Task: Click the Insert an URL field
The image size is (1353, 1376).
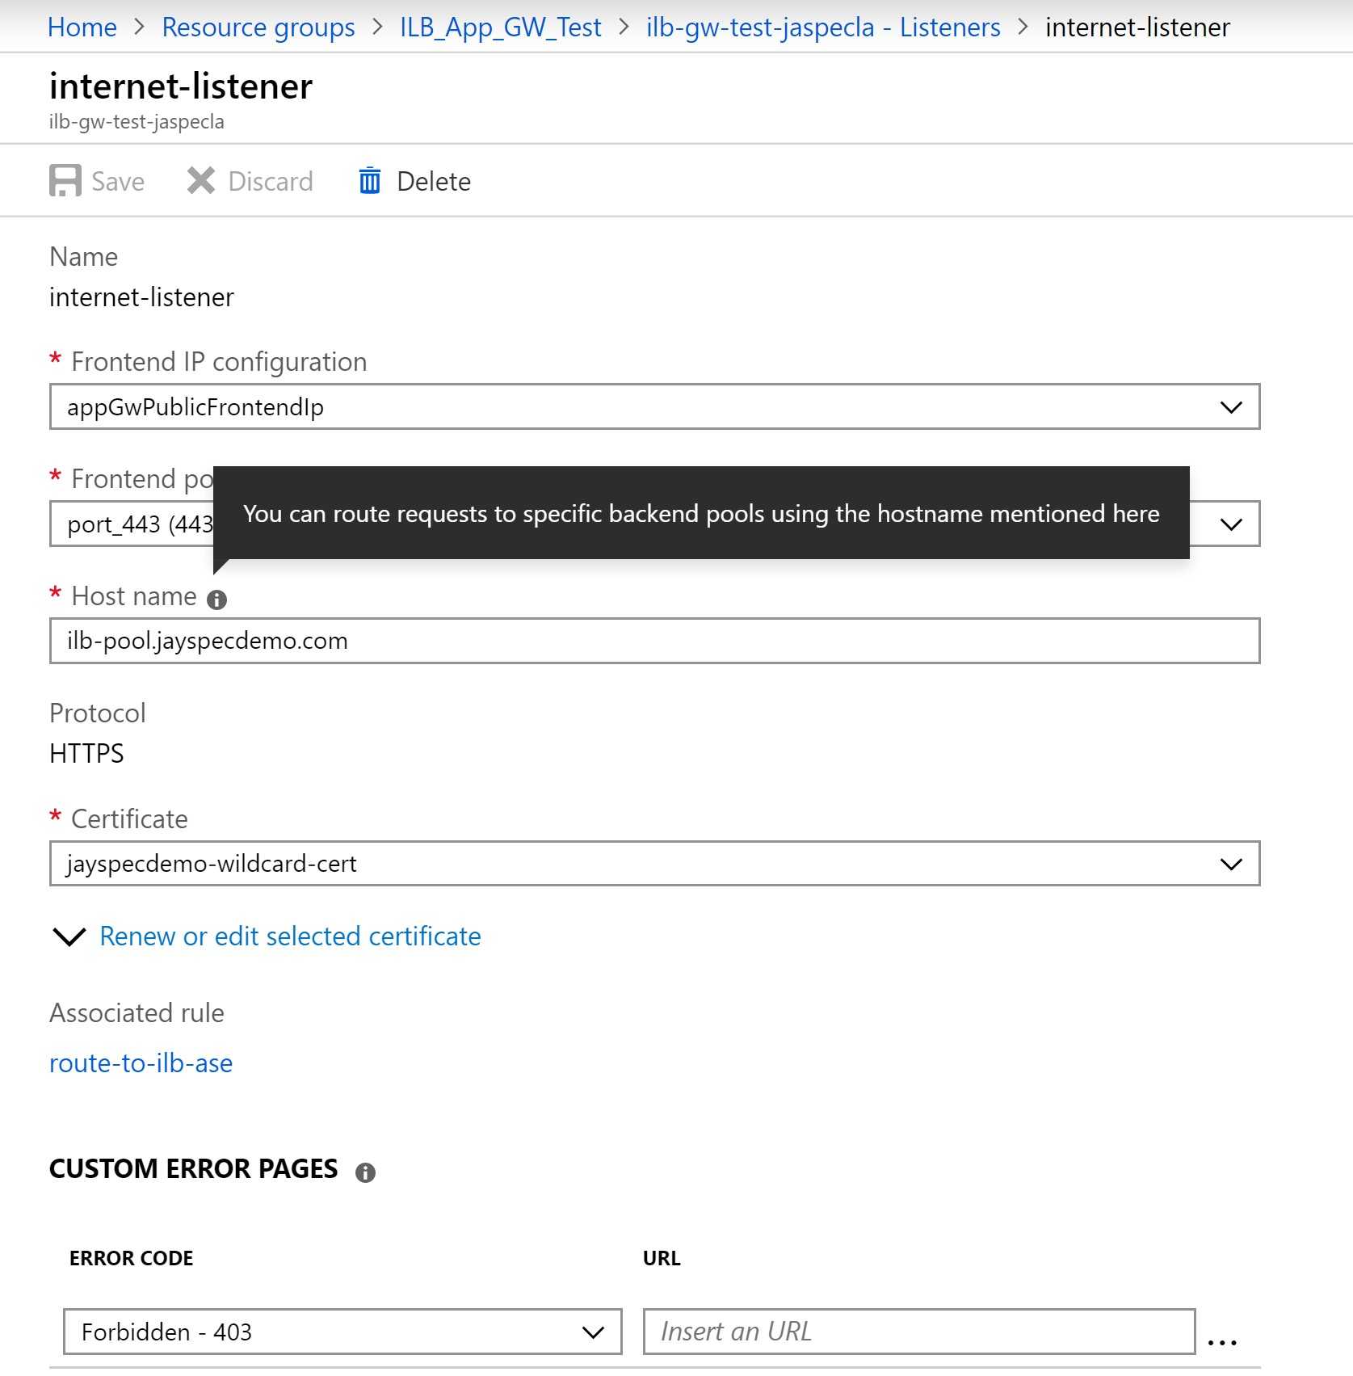Action: [x=919, y=1332]
